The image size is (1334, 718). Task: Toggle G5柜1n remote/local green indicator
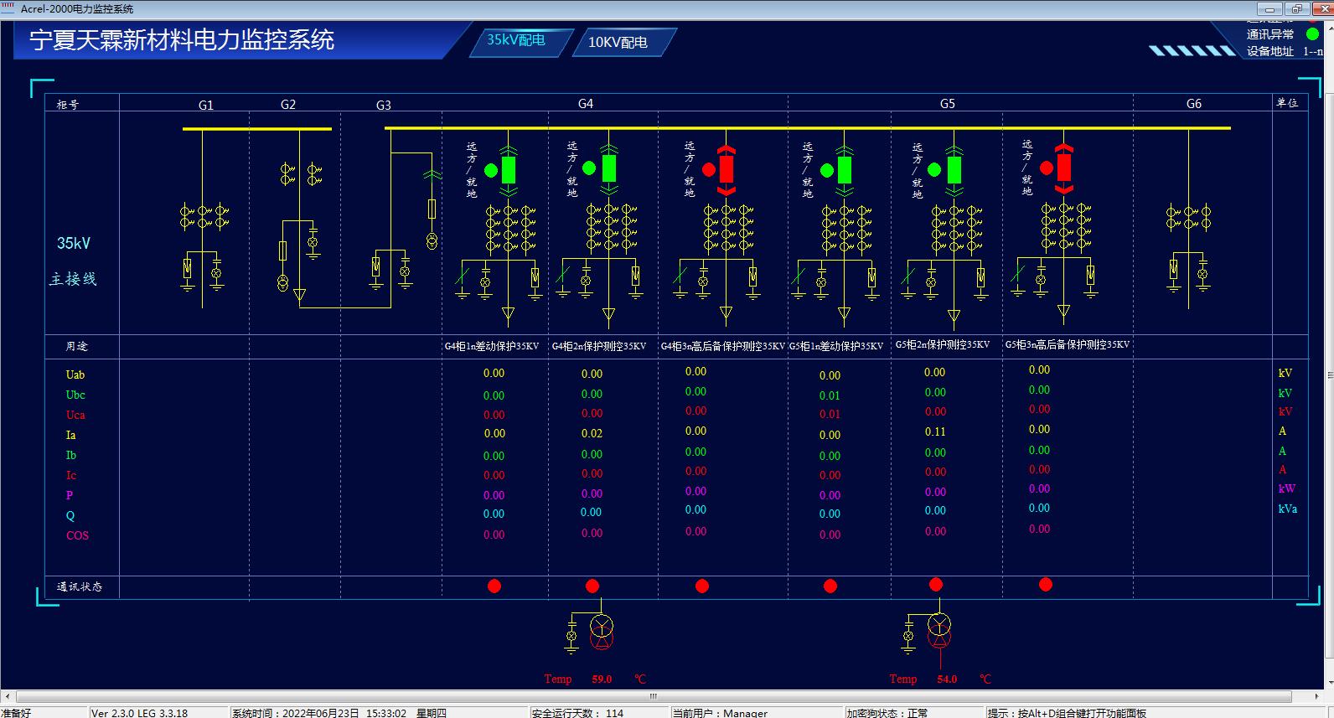tap(827, 171)
